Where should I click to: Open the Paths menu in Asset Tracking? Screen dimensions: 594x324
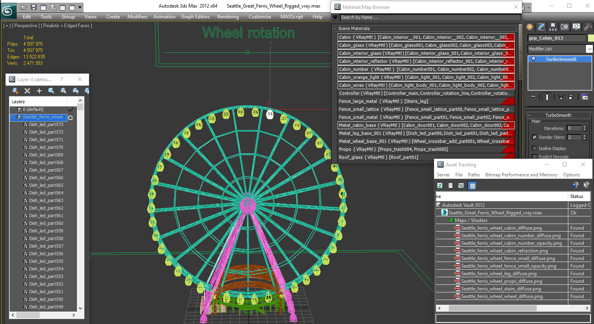(x=474, y=175)
